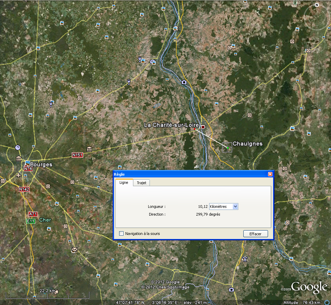The width and height of the screenshot is (331, 305).
Task: Open the envelope post office placemark
Action: (x=74, y=250)
